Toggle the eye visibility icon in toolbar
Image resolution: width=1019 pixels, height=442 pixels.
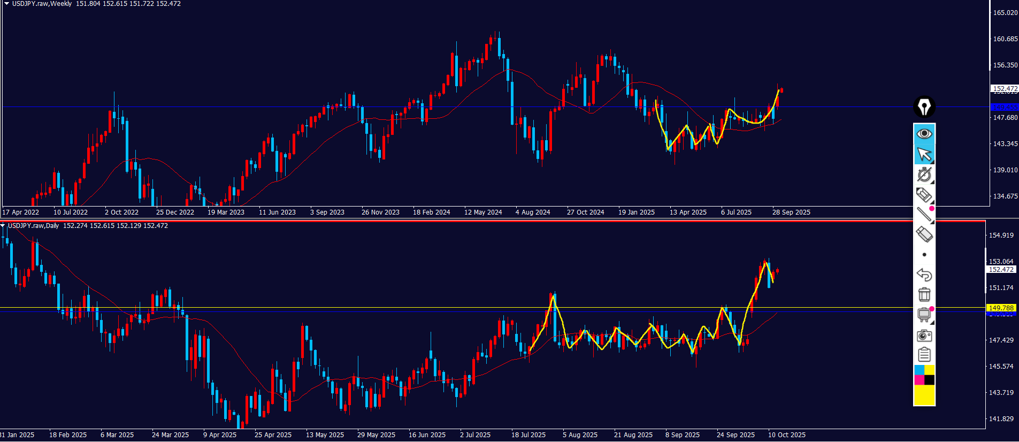pyautogui.click(x=924, y=133)
